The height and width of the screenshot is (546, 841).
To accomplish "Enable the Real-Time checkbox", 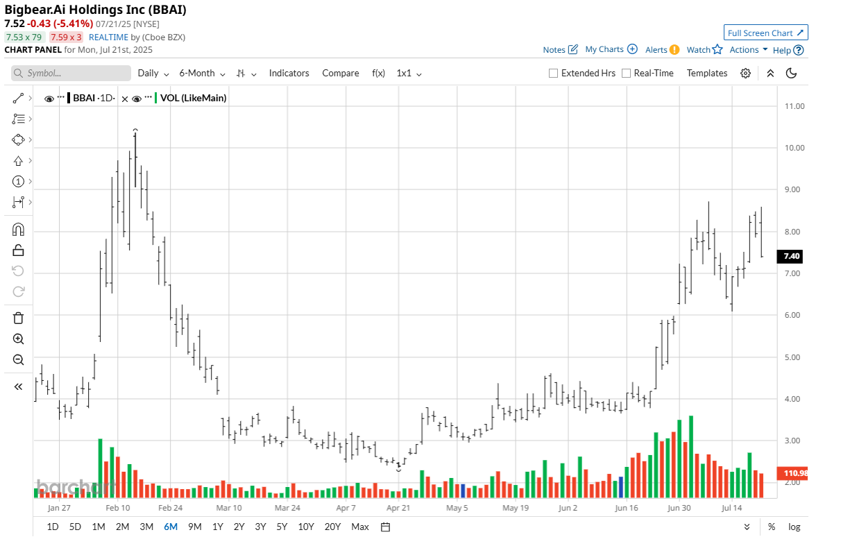I will pos(626,73).
